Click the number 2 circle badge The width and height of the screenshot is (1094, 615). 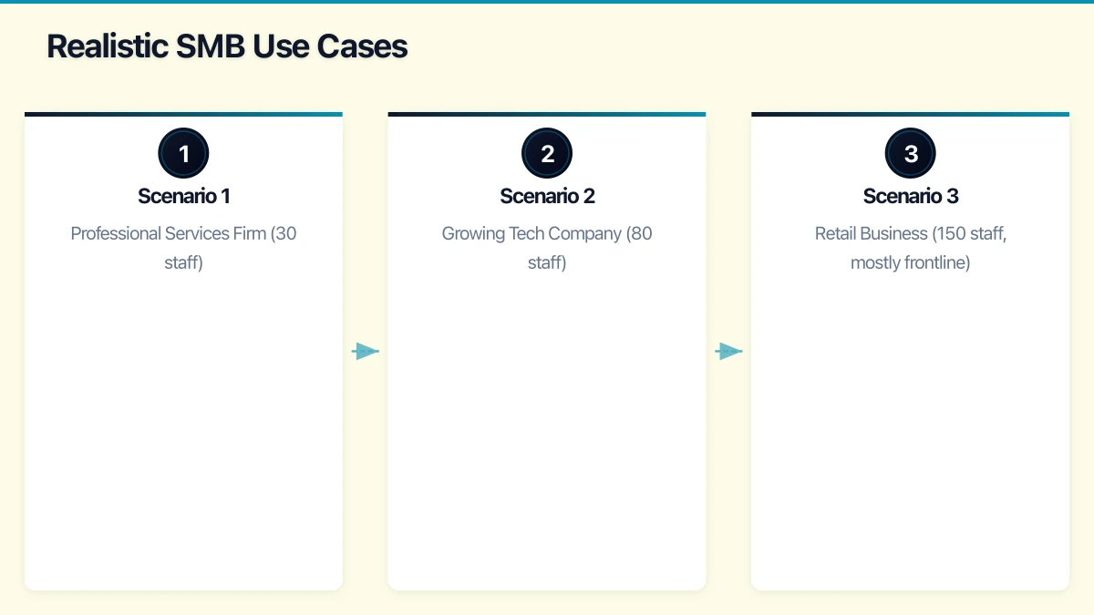547,153
